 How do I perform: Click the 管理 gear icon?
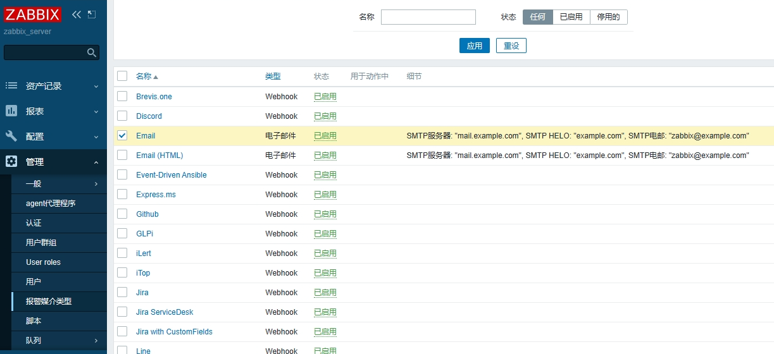coord(11,162)
